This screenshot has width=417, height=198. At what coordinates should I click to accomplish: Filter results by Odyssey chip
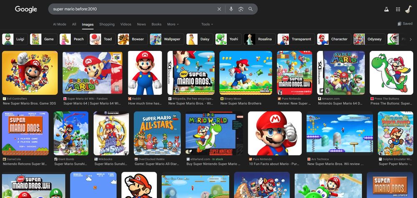coord(369,39)
